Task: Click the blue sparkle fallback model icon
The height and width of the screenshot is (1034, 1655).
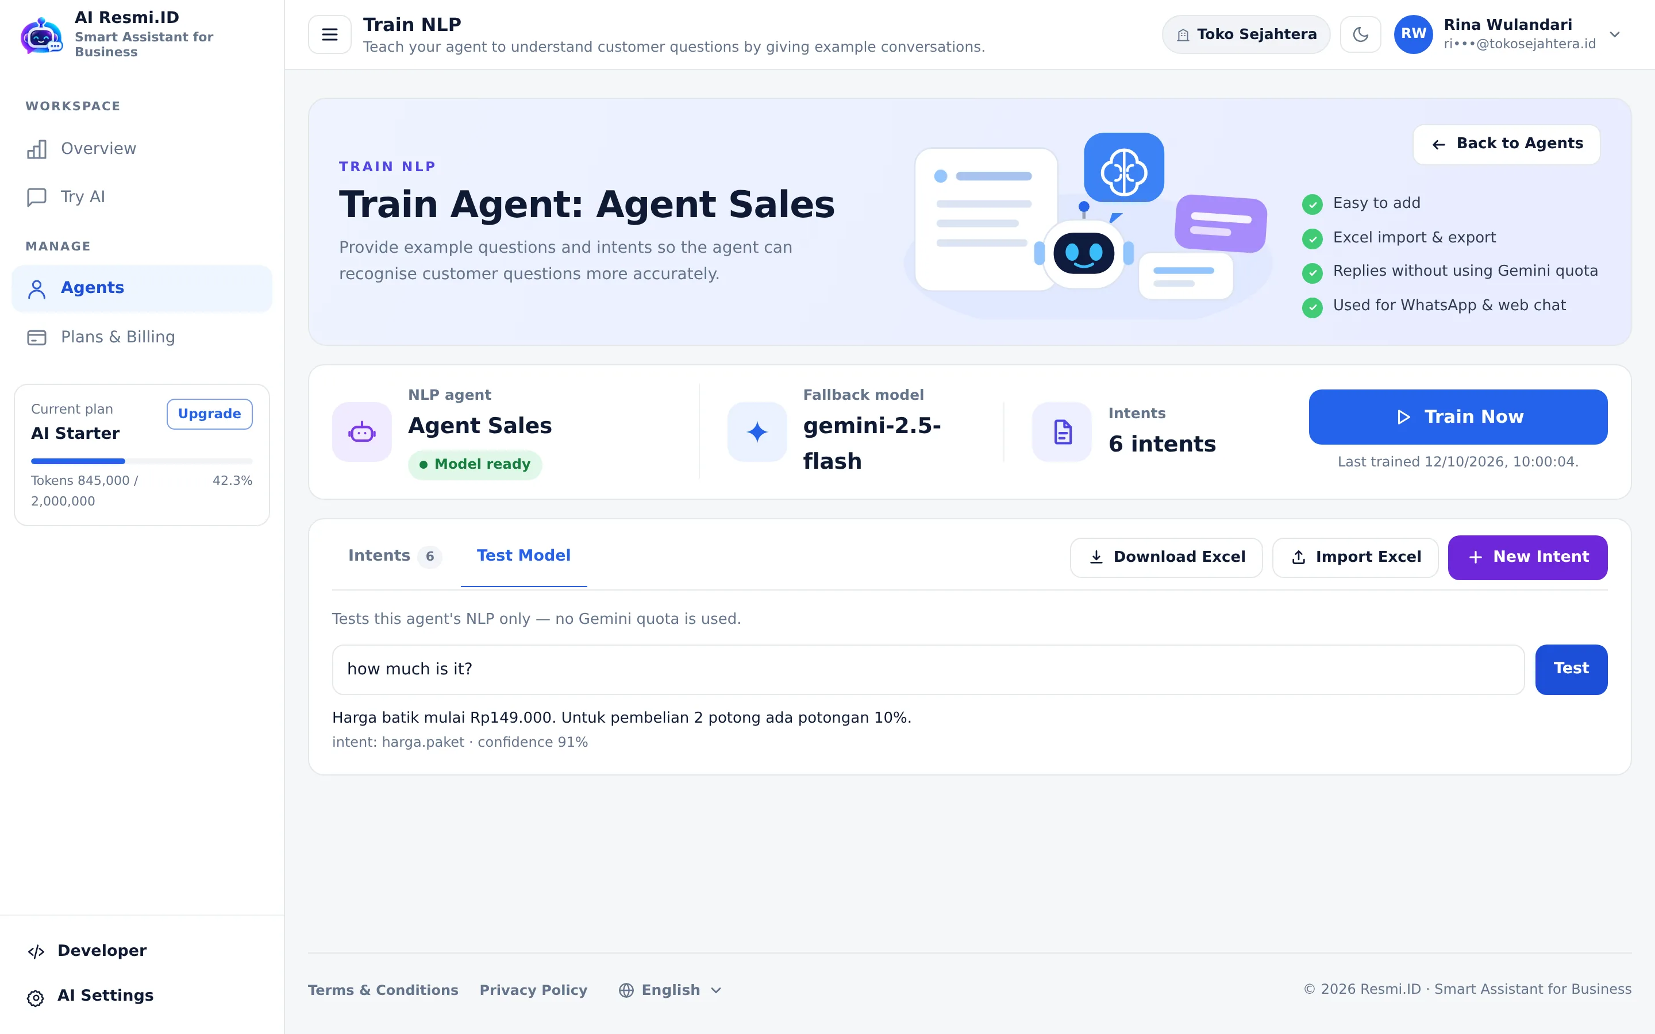Action: click(x=757, y=431)
